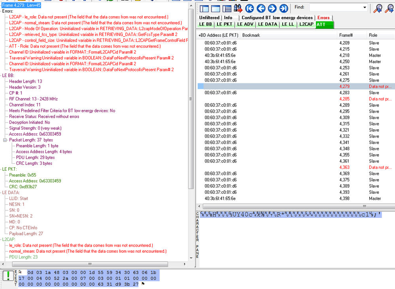Go to next frame arrow
The height and width of the screenshot is (289, 395).
[272, 9]
